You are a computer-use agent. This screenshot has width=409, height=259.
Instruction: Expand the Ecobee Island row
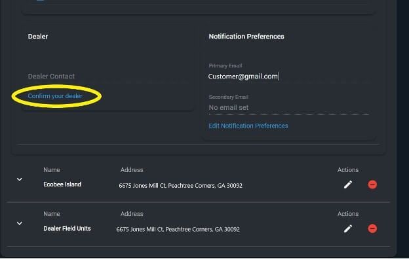(x=19, y=179)
